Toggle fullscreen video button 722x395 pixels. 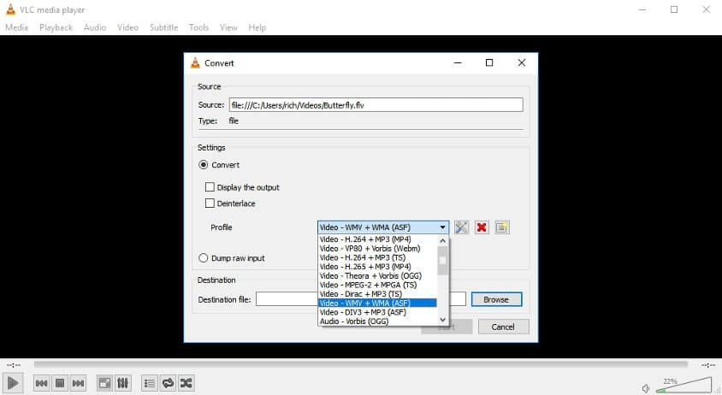pyautogui.click(x=104, y=383)
